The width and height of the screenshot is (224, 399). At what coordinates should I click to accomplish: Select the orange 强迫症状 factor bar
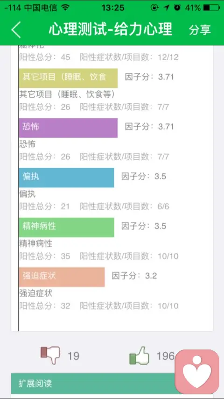tap(62, 277)
